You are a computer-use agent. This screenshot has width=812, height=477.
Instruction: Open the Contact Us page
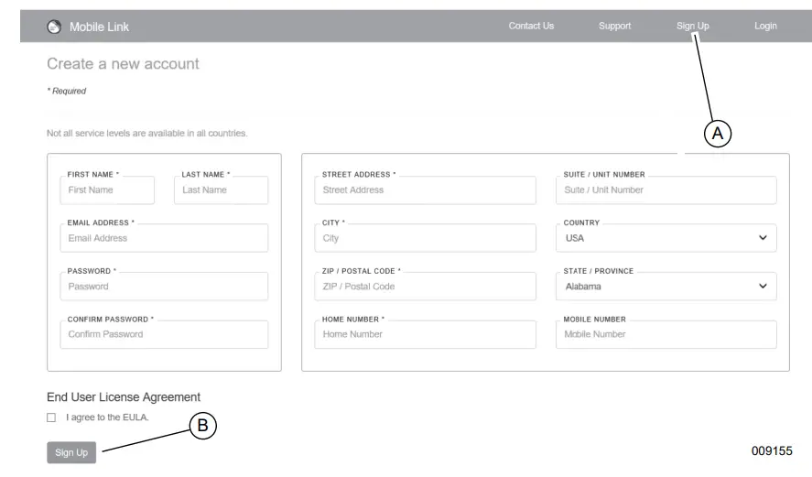click(531, 26)
